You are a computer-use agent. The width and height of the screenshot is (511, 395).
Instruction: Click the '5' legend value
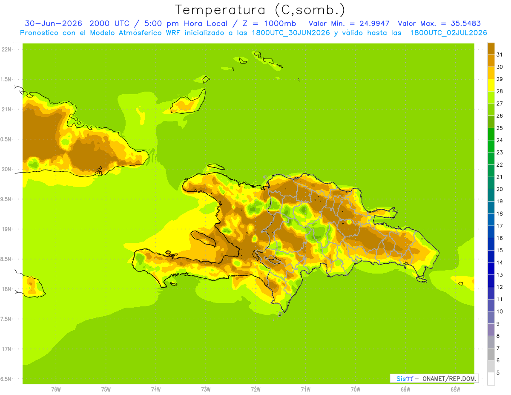[498, 373]
